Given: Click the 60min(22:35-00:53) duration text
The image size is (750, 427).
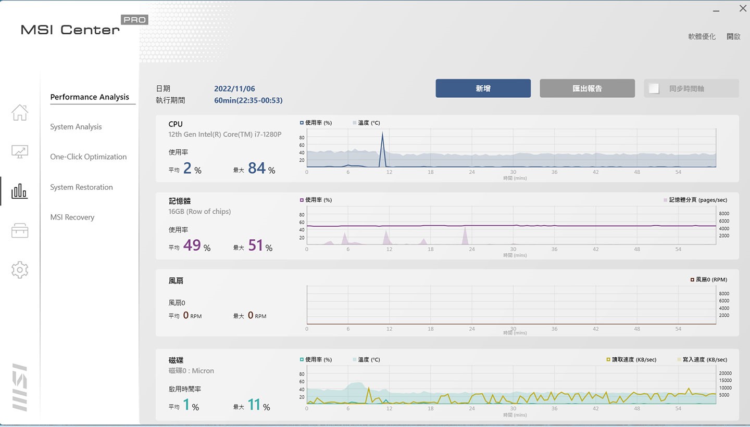Looking at the screenshot, I should coord(248,100).
